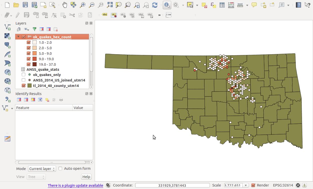Create a new project with the blank page icon
Image resolution: width=313 pixels, height=189 pixels.
[x=7, y=5]
